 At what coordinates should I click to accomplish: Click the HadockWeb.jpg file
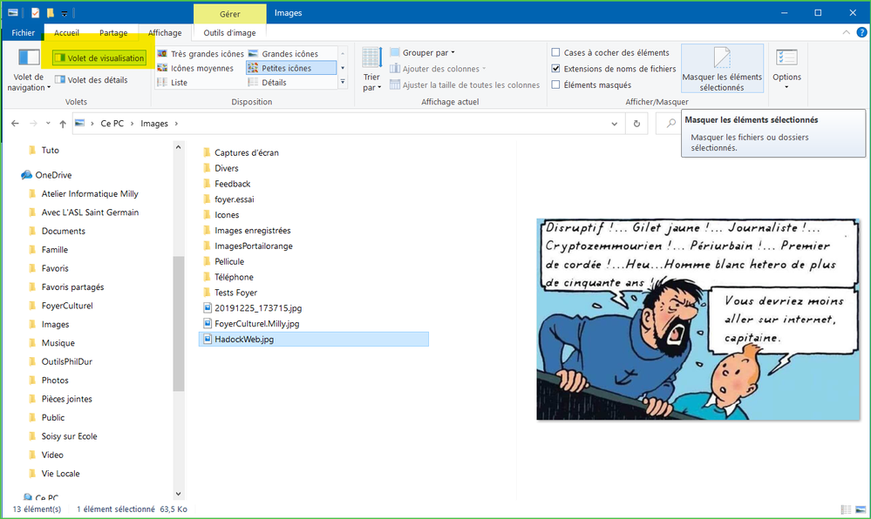[314, 339]
